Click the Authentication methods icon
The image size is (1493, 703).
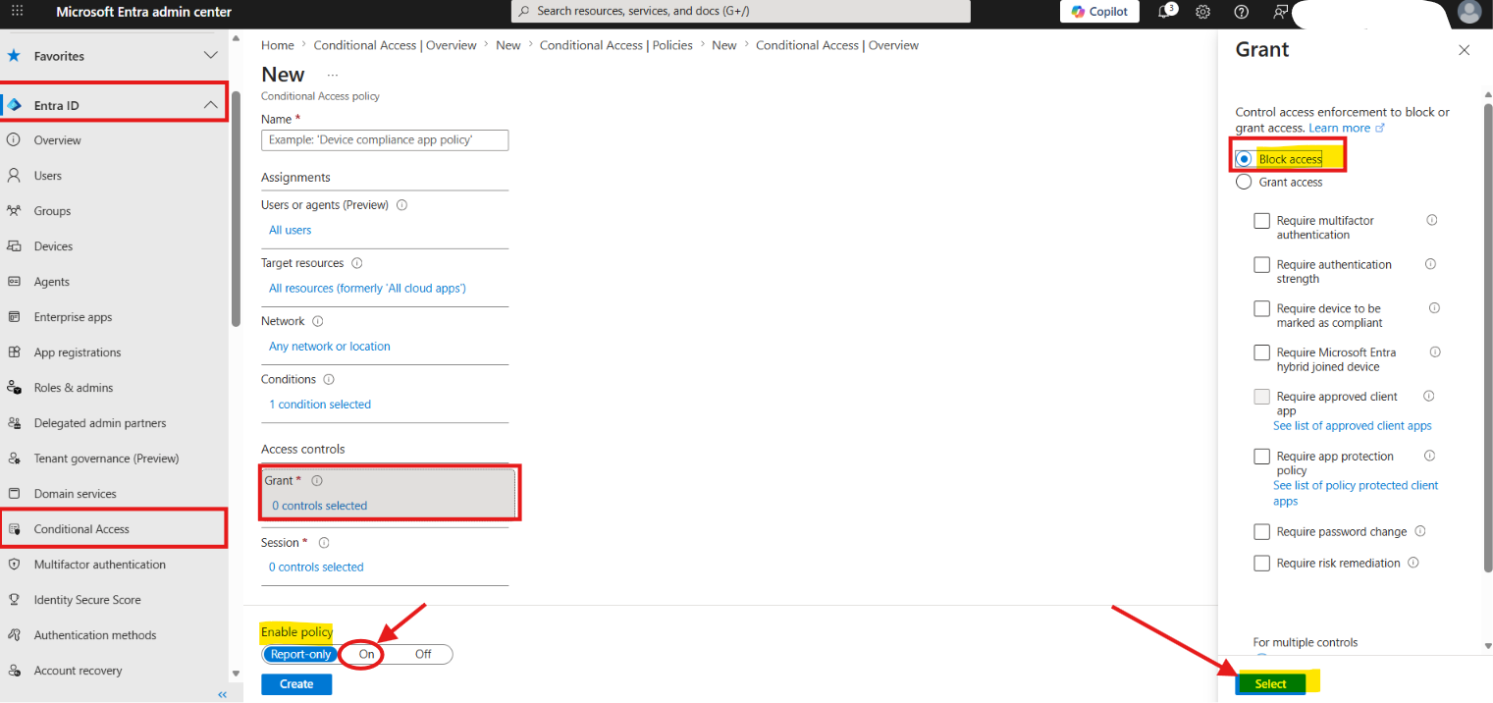(x=14, y=635)
